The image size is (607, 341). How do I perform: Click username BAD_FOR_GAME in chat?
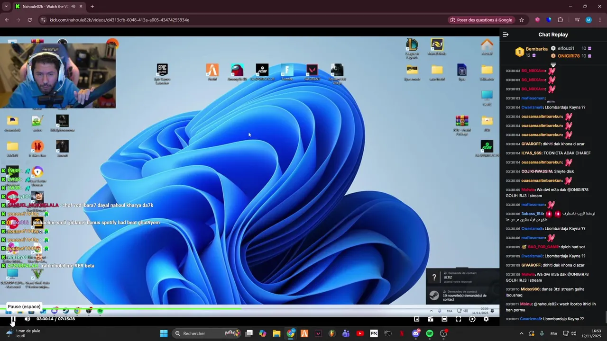pos(543,247)
